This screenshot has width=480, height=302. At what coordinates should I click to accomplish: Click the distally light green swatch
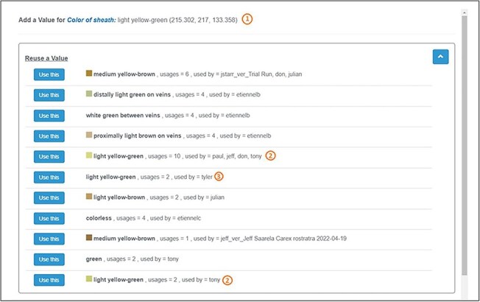coord(89,94)
